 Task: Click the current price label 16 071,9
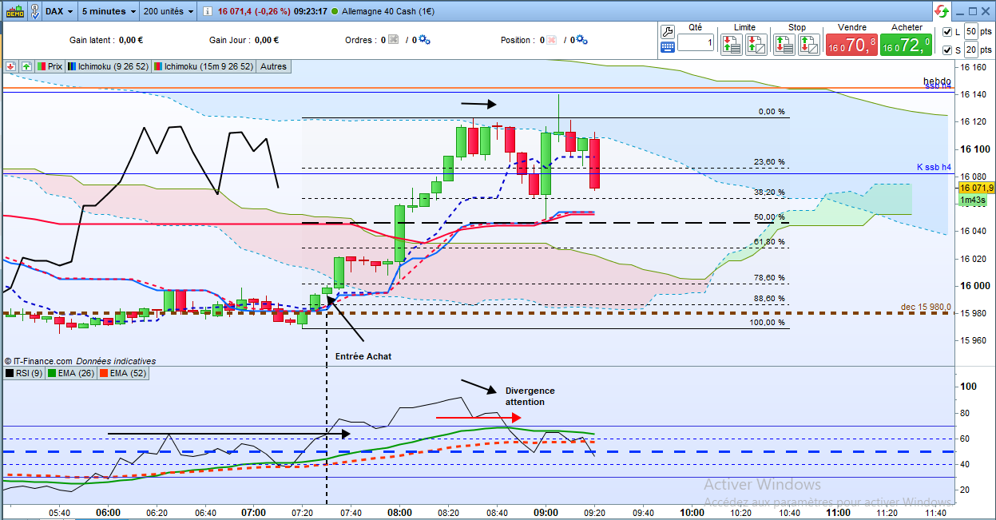click(x=977, y=188)
